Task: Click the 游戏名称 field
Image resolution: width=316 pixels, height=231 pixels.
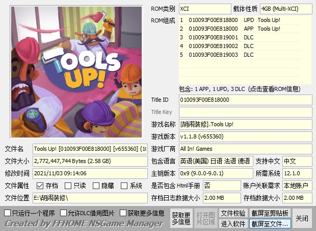Action: pos(246,124)
